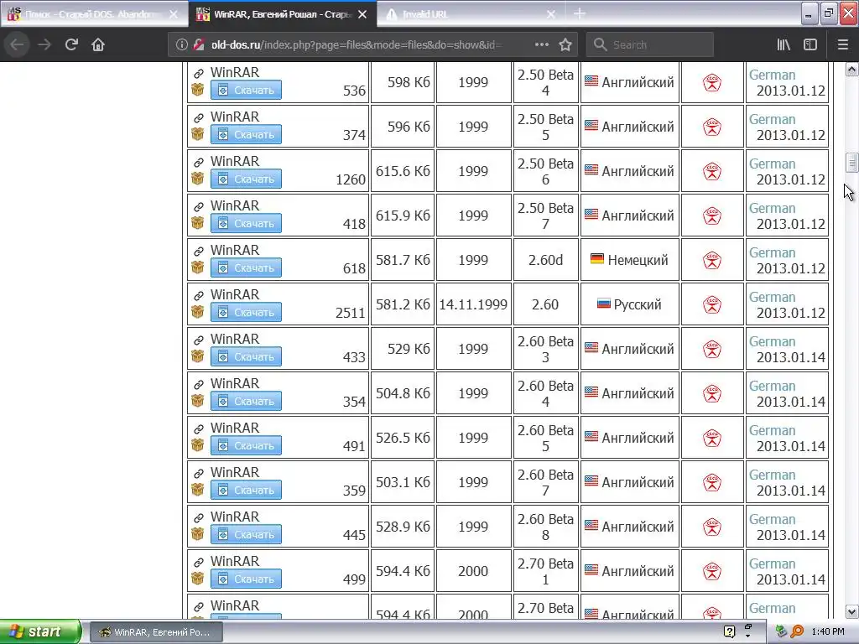
Task: Click the link icon of the 2.60d row
Action: coord(198,251)
